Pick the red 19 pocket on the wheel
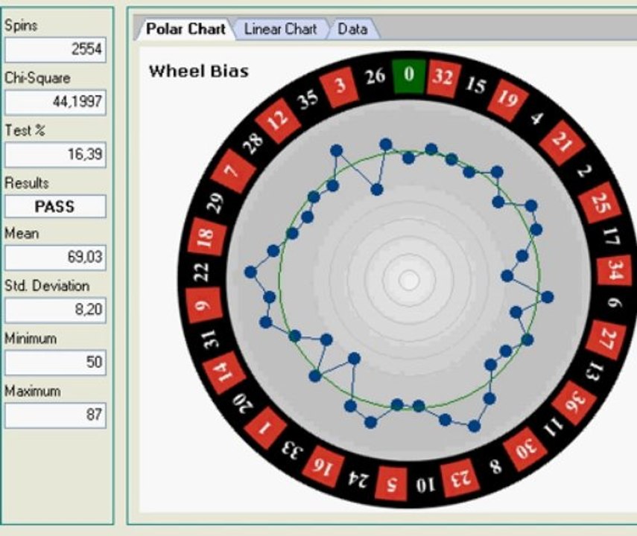 click(508, 100)
